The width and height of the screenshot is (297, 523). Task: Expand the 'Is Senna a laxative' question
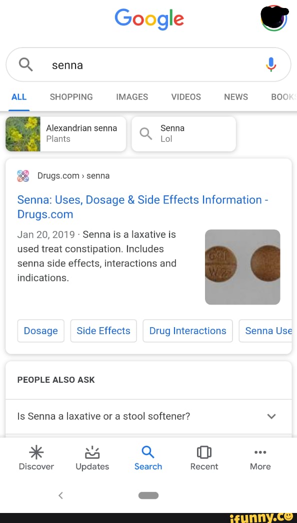[x=271, y=416]
